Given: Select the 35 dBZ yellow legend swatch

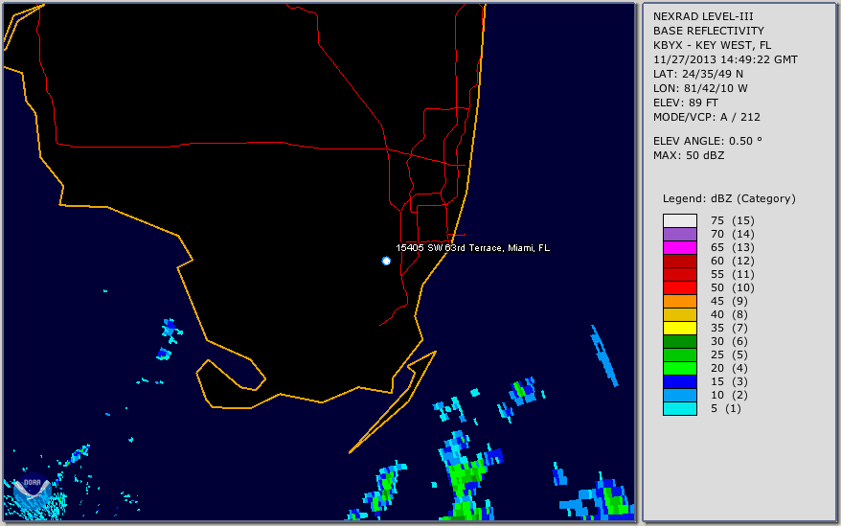Looking at the screenshot, I should (x=679, y=328).
